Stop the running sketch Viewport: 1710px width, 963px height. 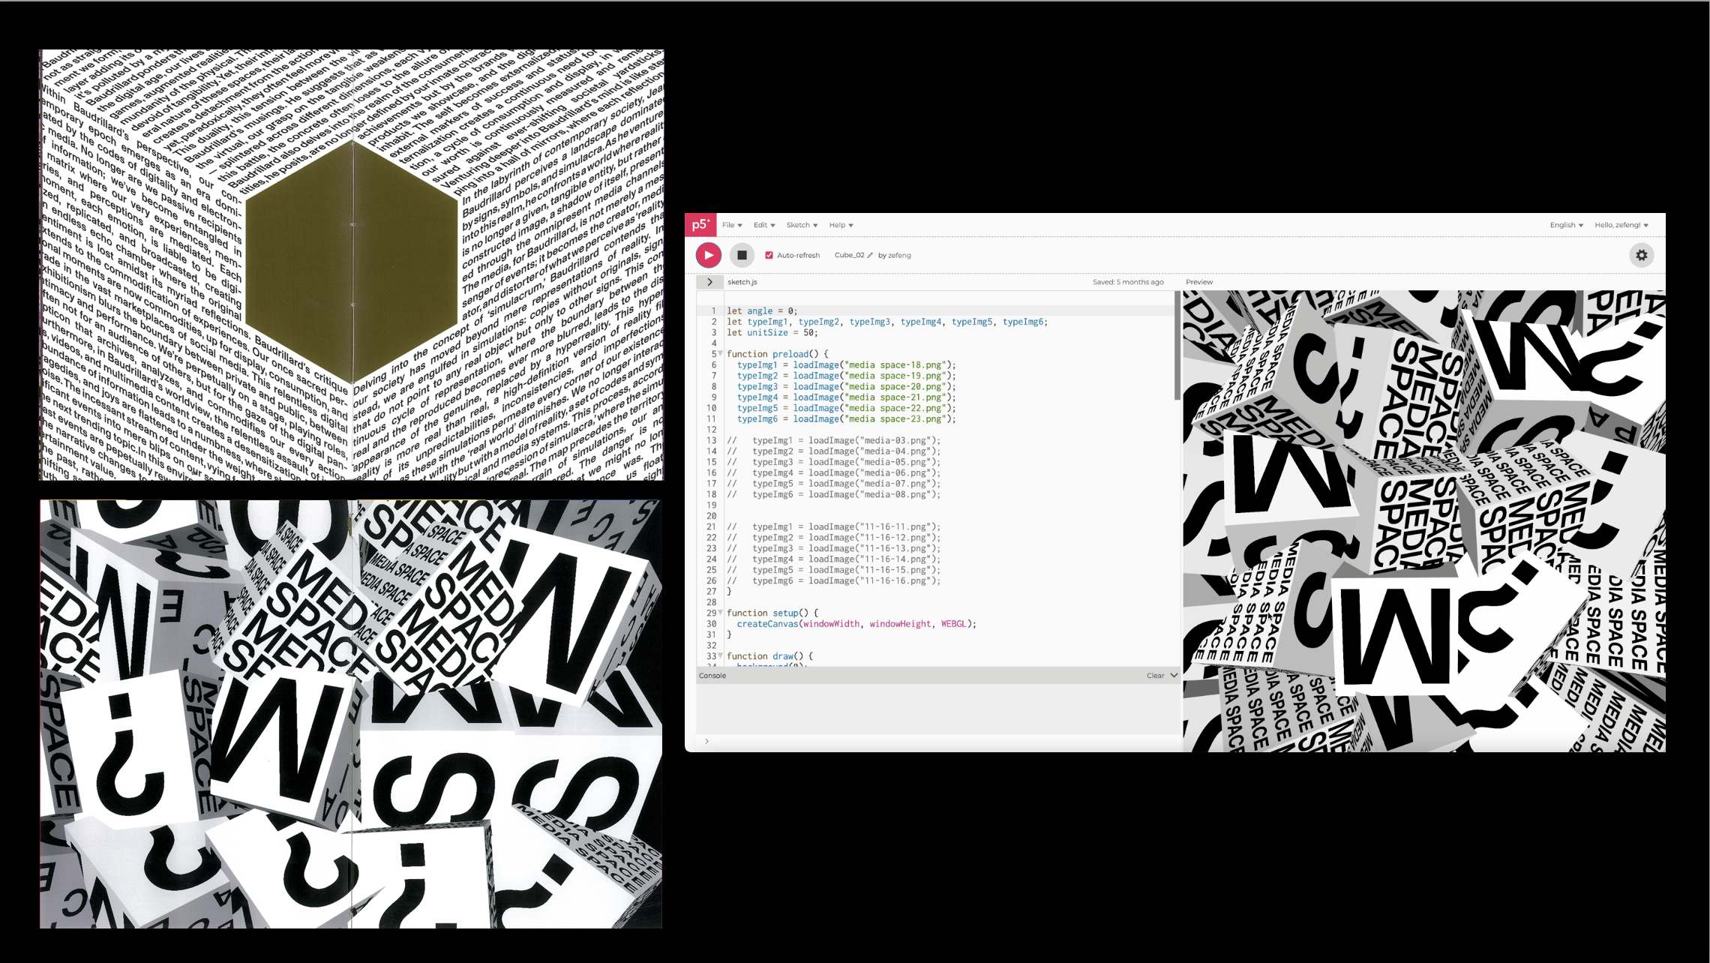tap(741, 255)
